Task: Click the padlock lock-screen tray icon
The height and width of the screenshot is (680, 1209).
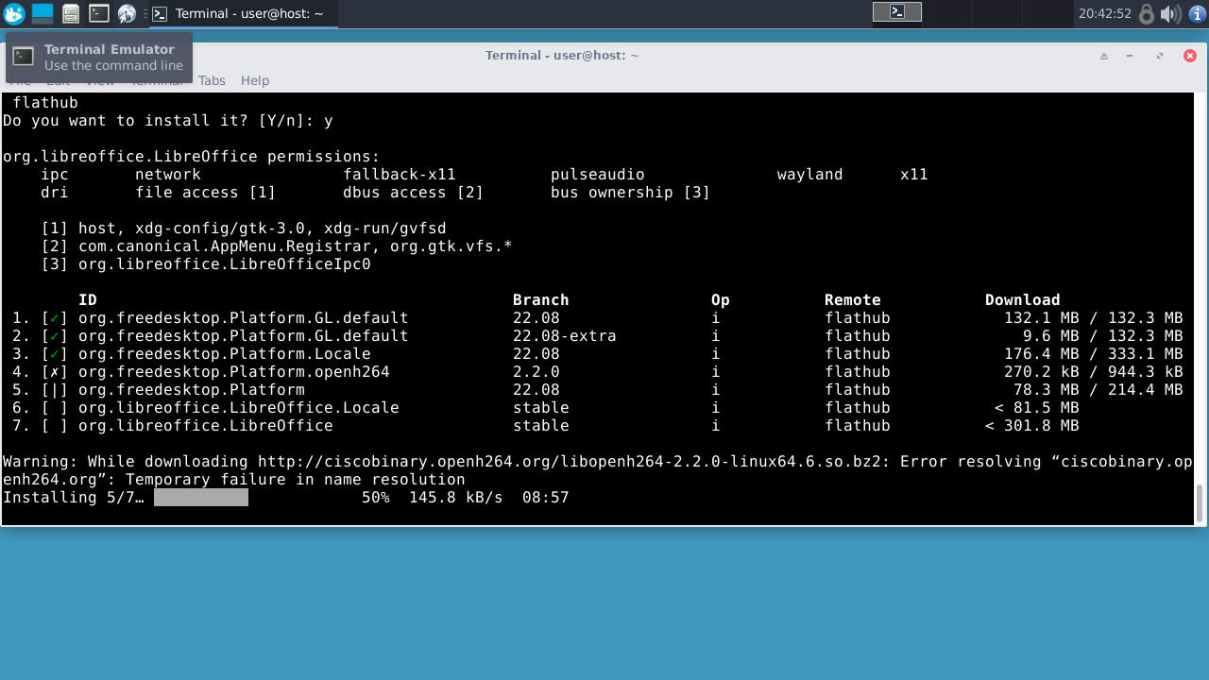Action: point(1147,13)
